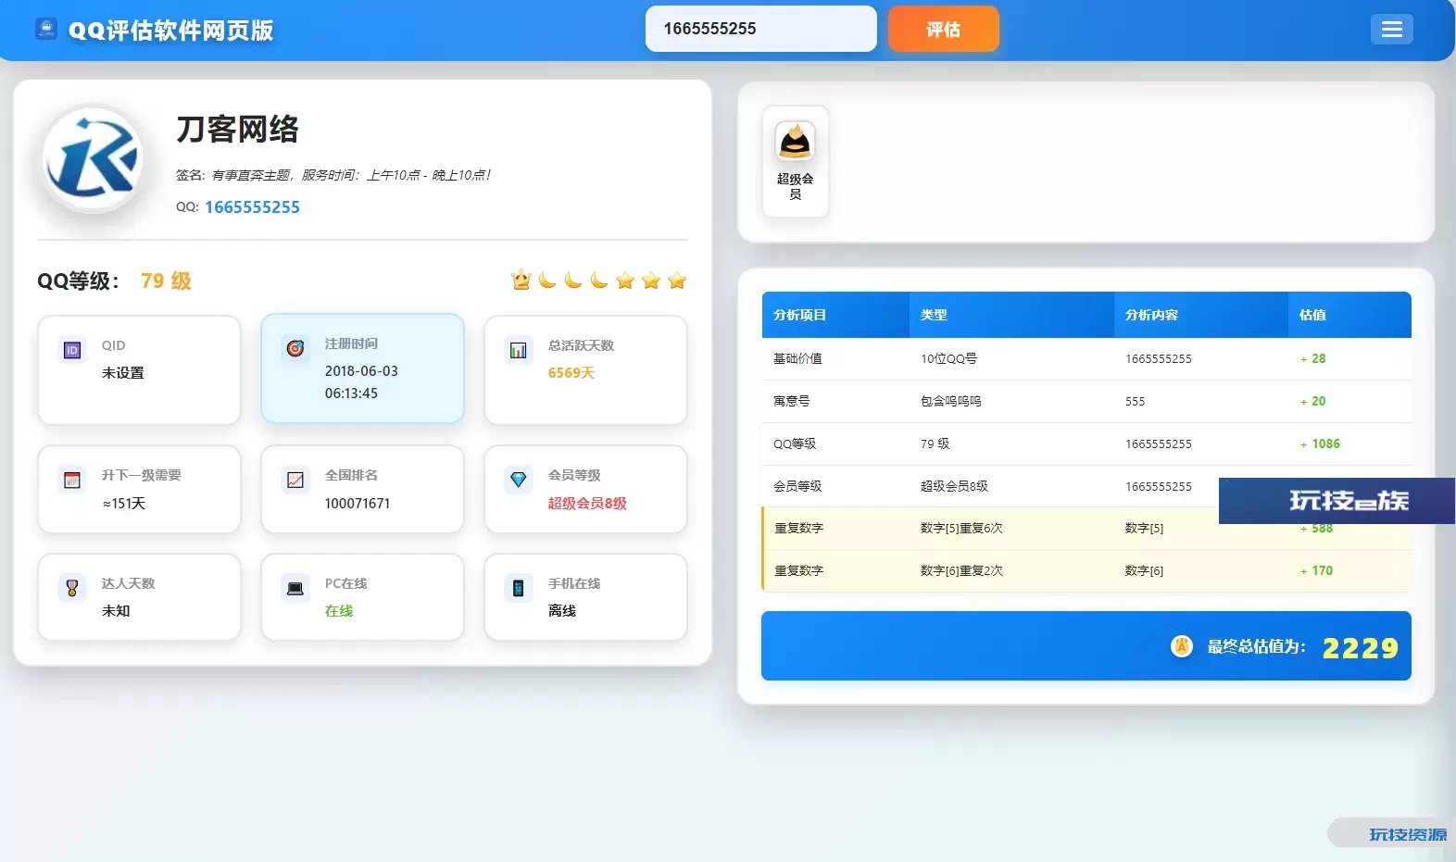Click the gold coin icon beside 最终总估值
Image resolution: width=1456 pixels, height=862 pixels.
1182,646
